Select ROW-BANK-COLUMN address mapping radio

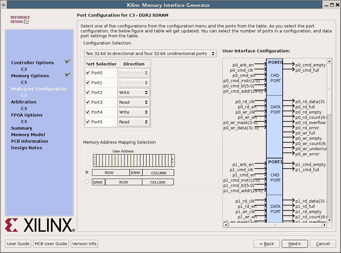pyautogui.click(x=87, y=172)
